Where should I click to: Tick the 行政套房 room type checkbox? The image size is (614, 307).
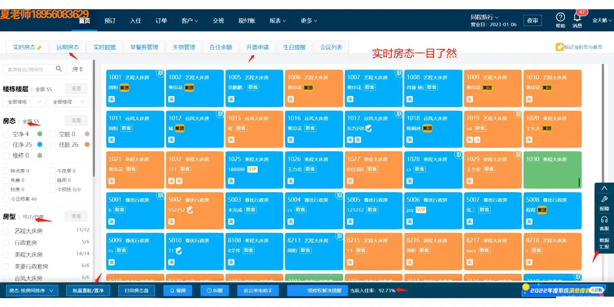click(6, 243)
